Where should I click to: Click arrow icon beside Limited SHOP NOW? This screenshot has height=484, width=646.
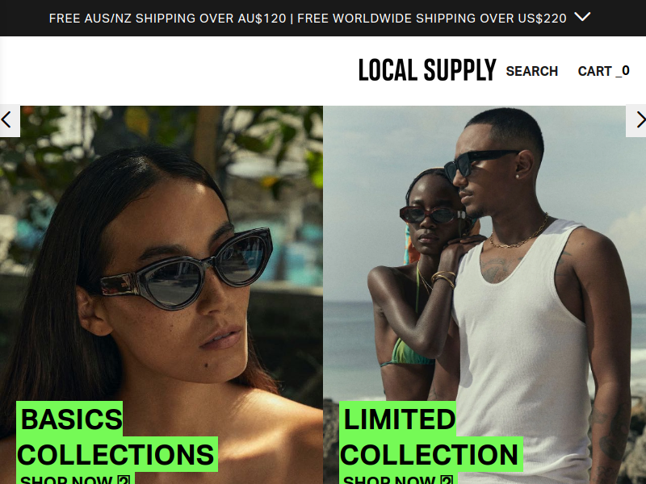pyautogui.click(x=447, y=480)
